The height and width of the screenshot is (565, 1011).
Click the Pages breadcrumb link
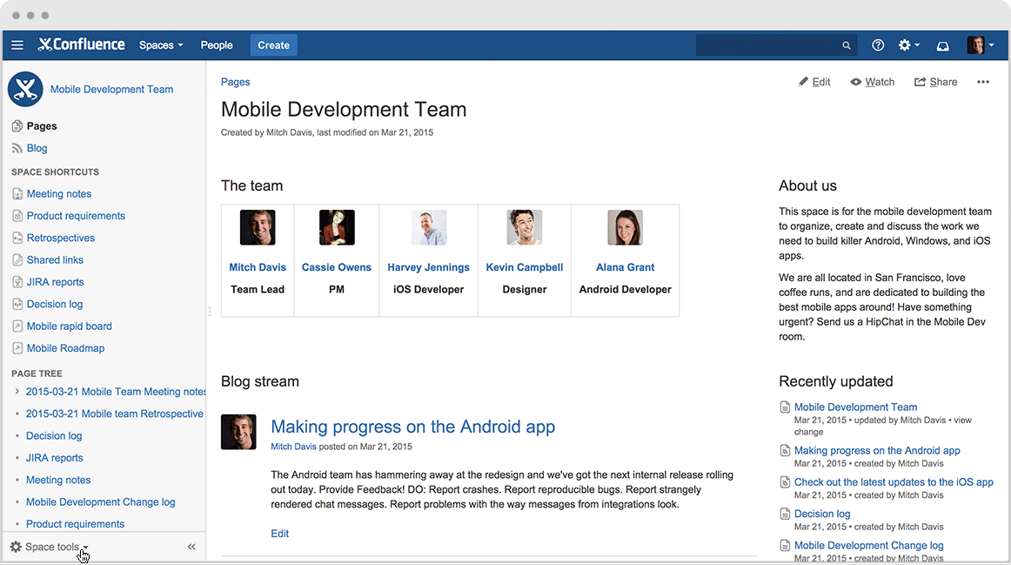tap(234, 81)
